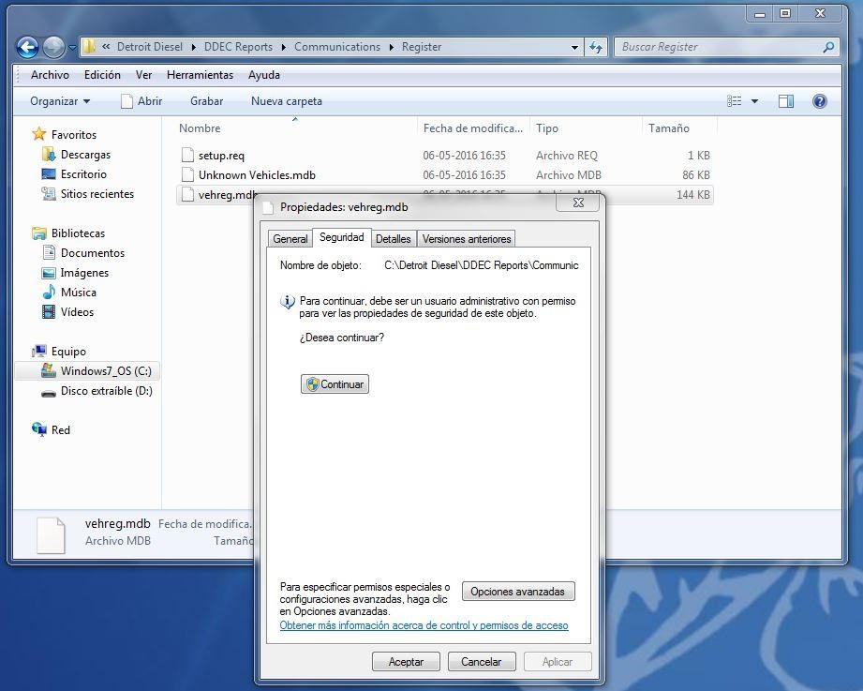Change view with the view mode icon
This screenshot has width=863, height=691.
click(x=735, y=101)
